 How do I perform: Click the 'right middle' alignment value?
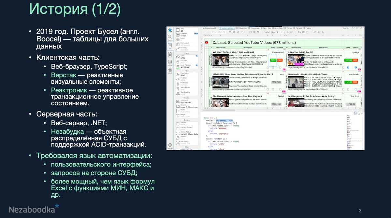[x=185, y=102]
